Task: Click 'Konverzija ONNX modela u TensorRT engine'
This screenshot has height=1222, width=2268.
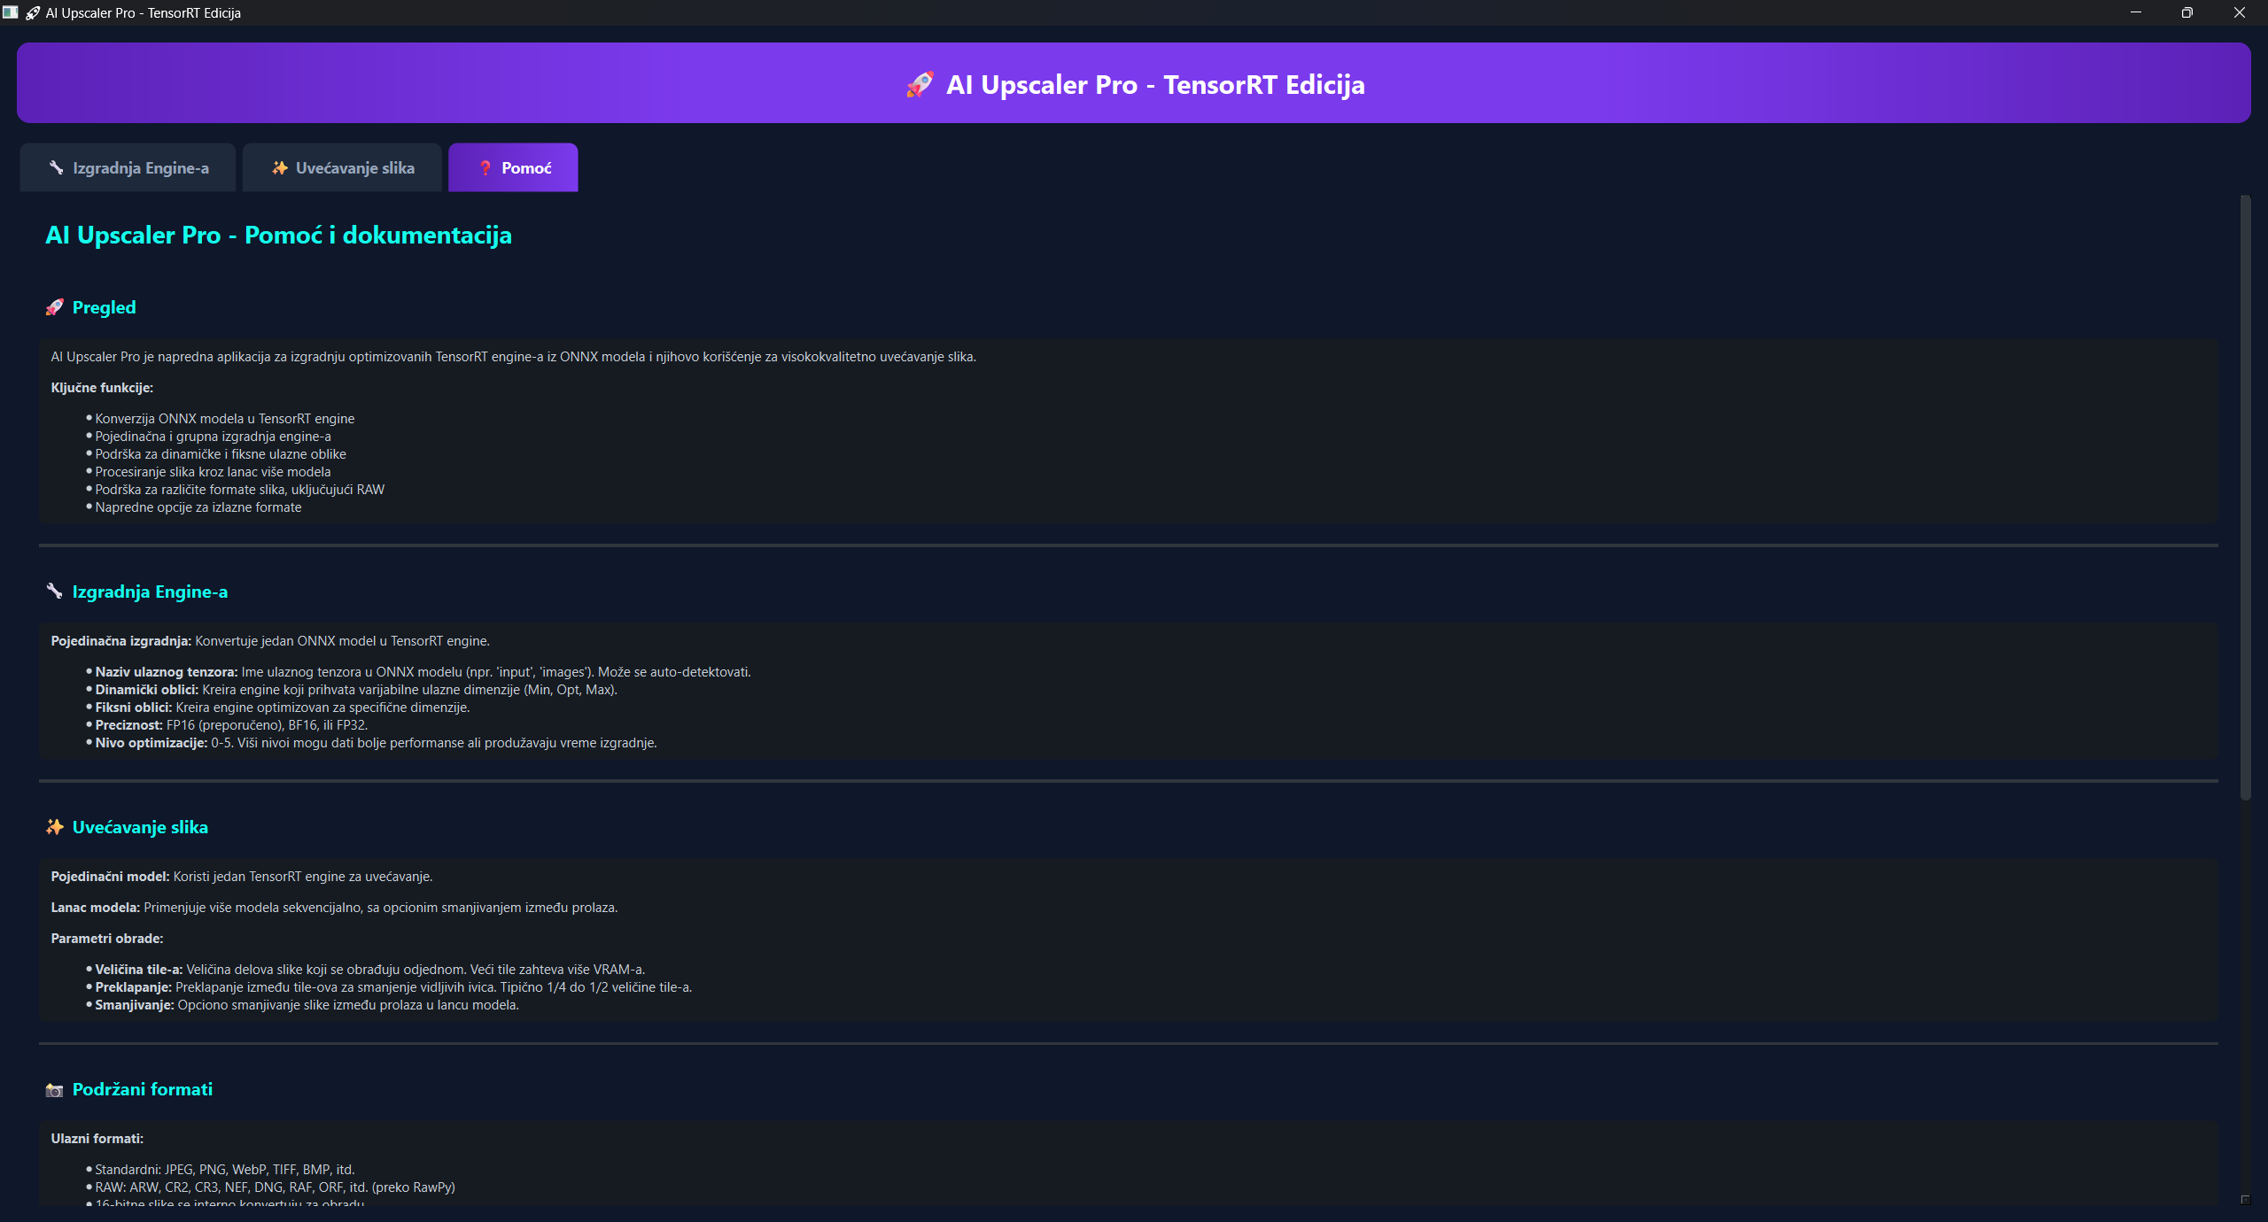Action: point(225,419)
